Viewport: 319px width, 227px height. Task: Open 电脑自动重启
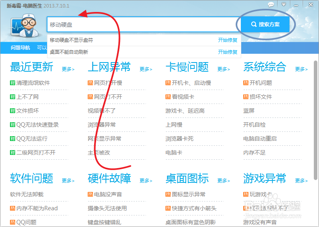tap(260, 139)
